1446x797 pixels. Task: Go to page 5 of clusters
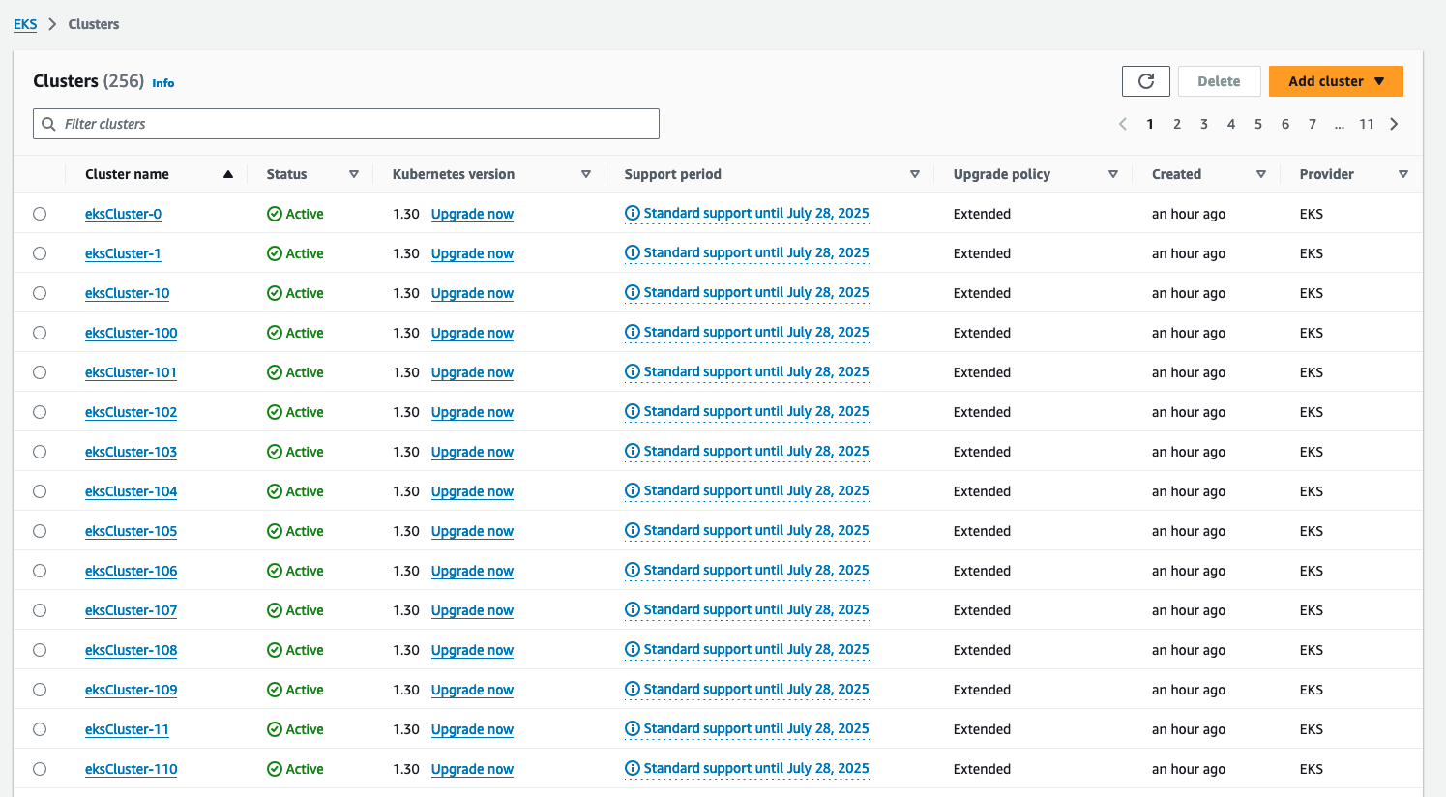pos(1258,124)
